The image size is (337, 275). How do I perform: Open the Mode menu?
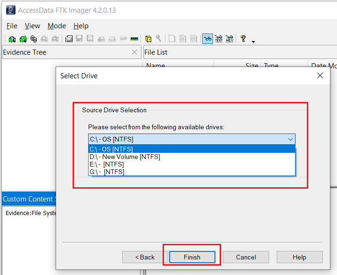[57, 26]
